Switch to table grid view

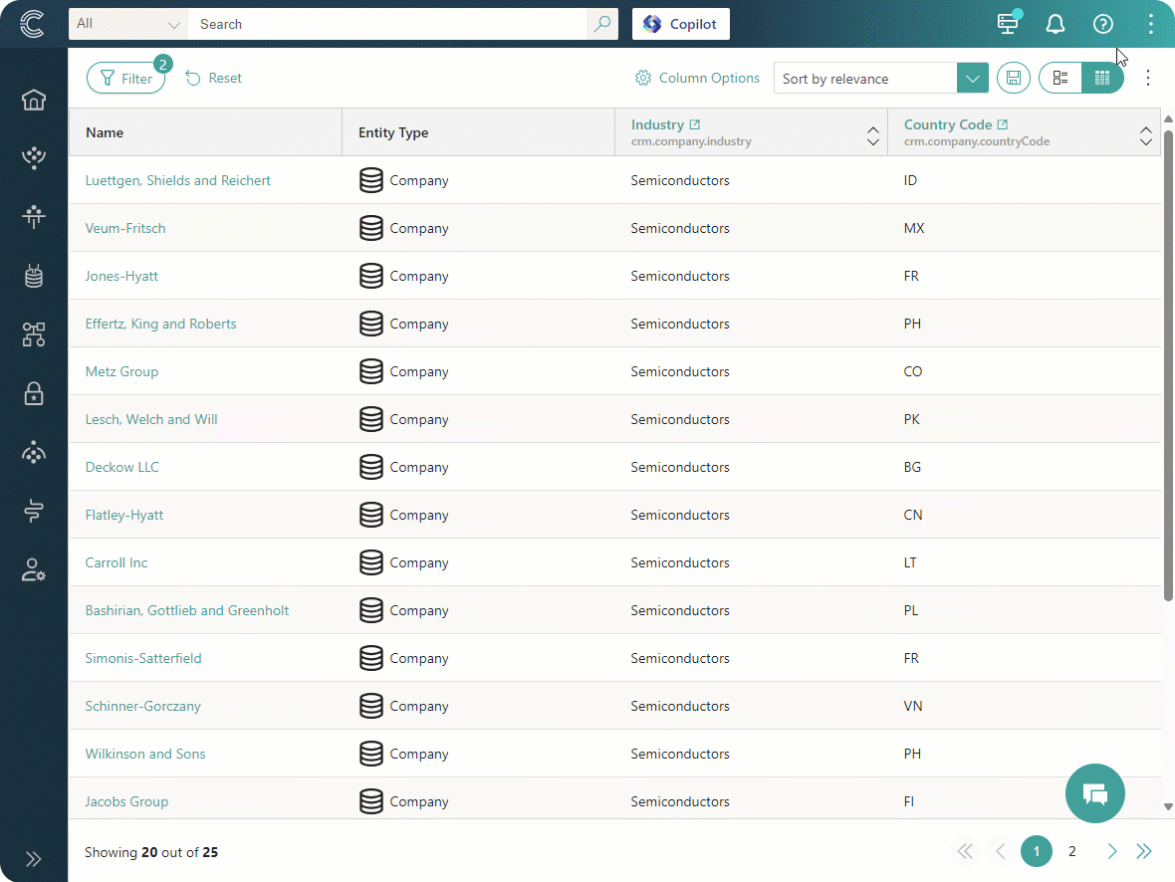(1102, 78)
